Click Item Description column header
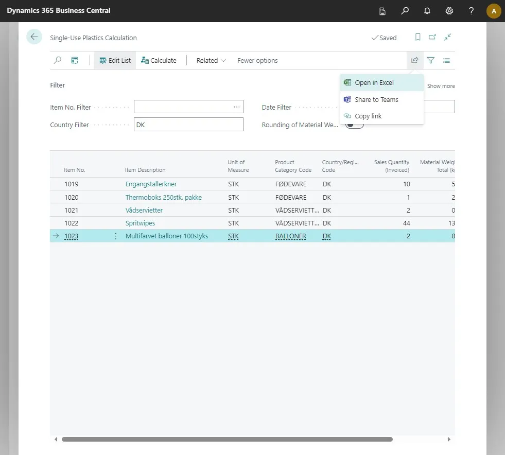Screen dimensions: 505x455 [x=145, y=170]
